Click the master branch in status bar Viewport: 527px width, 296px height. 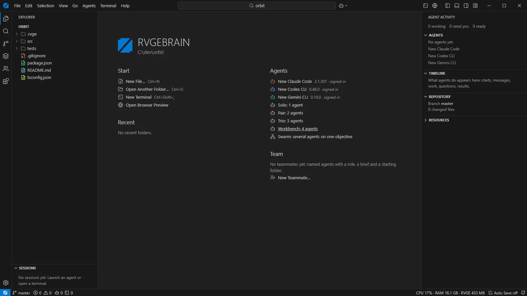click(21, 293)
